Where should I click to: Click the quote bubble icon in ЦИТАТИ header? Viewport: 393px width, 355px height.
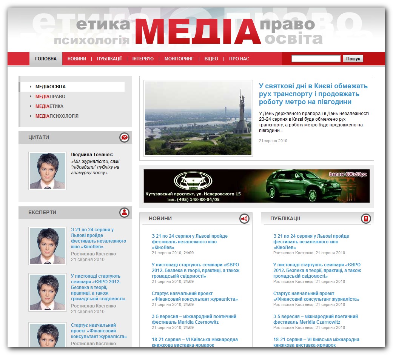pos(125,137)
